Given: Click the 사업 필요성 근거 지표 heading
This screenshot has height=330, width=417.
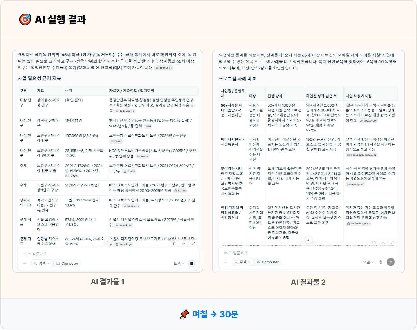Looking at the screenshot, I should (x=39, y=78).
